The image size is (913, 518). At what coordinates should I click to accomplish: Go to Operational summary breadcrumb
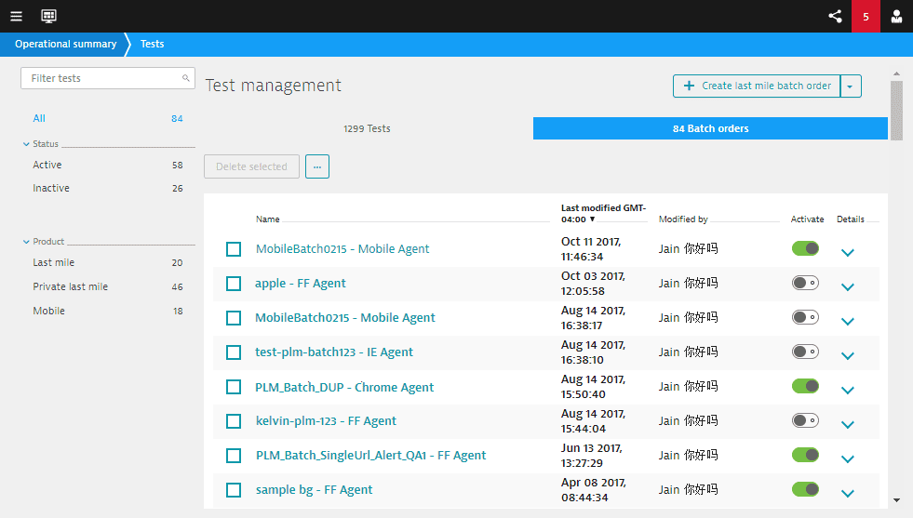coord(66,45)
